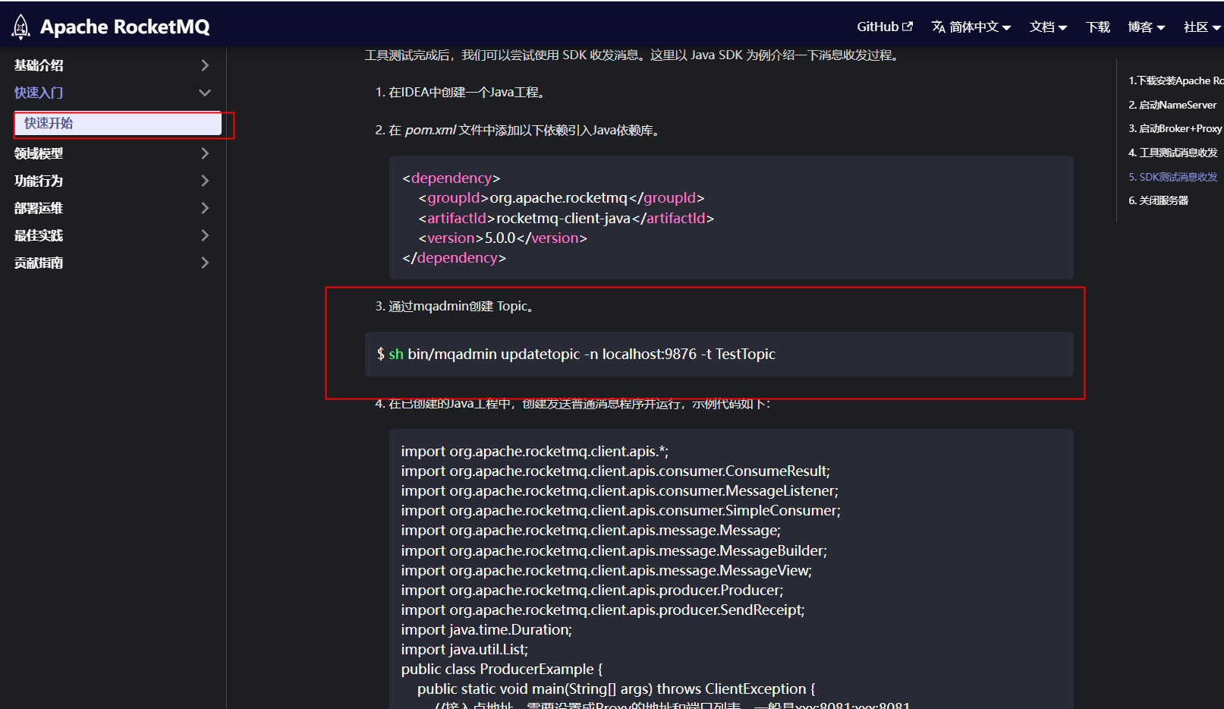Jump to 4. 工具测试消息收发 section
This screenshot has height=709, width=1224.
point(1172,153)
